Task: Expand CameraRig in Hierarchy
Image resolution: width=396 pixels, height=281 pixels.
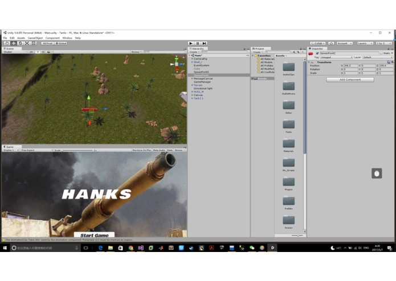Action: [x=192, y=59]
